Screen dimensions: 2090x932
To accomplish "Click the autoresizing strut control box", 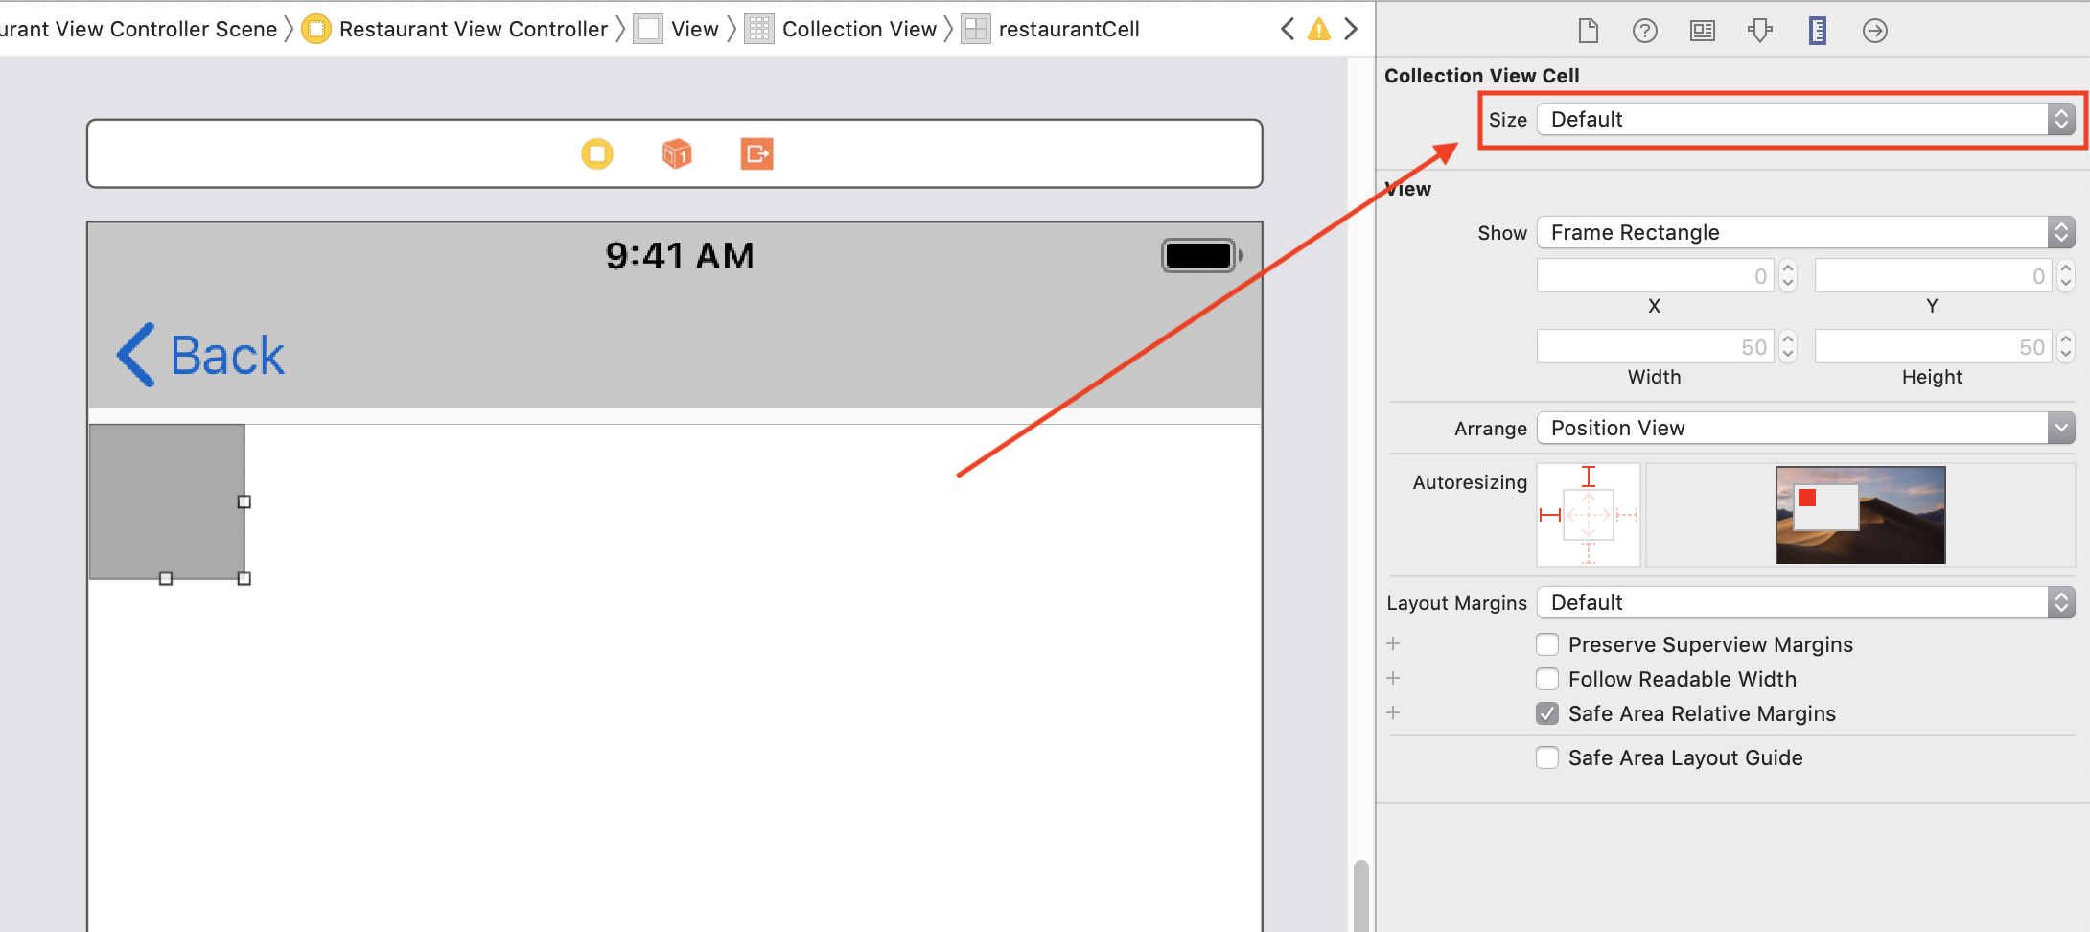I will click(x=1589, y=515).
